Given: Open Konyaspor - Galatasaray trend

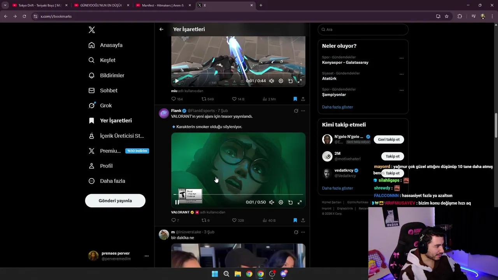Looking at the screenshot, I should point(345,62).
